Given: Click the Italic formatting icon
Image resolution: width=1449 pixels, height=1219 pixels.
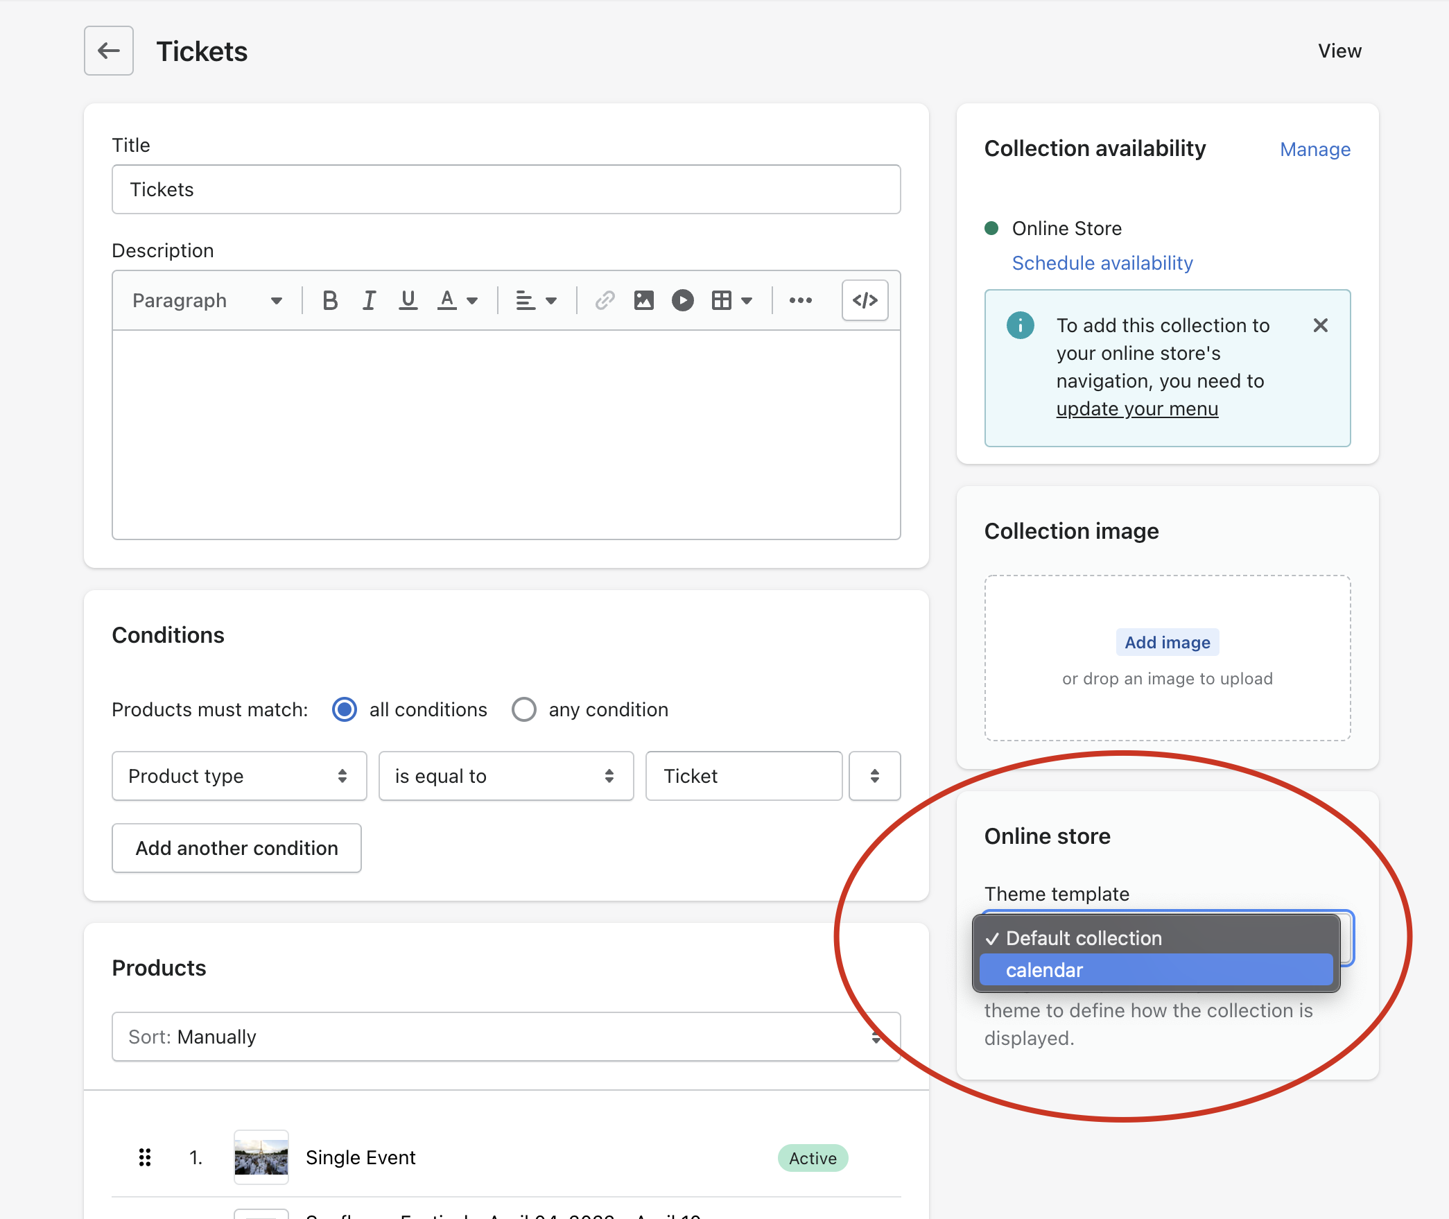Looking at the screenshot, I should point(367,300).
